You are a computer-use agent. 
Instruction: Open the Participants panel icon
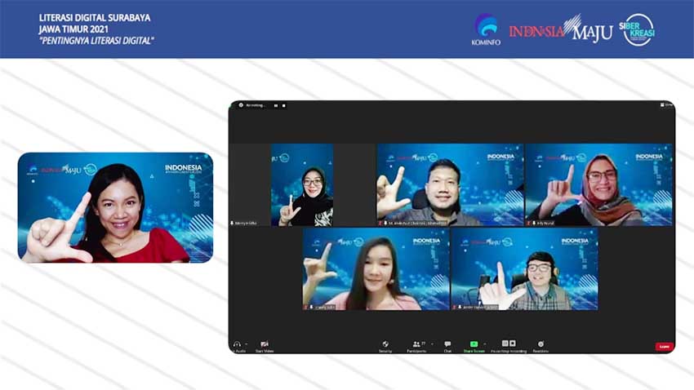pyautogui.click(x=416, y=343)
